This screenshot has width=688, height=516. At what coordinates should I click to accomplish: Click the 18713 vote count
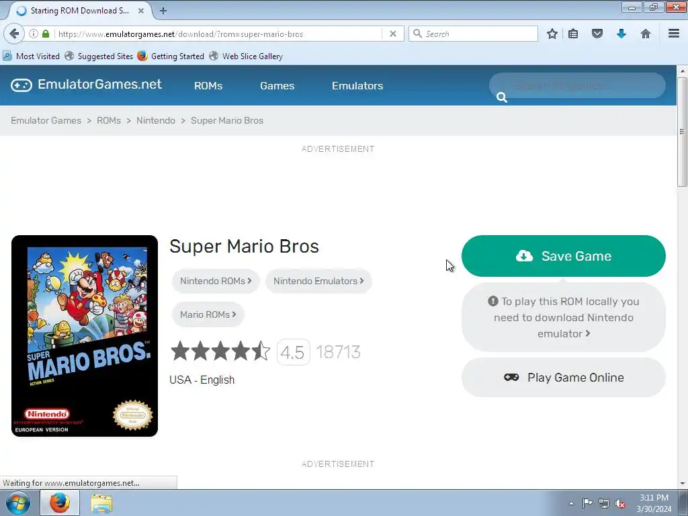pos(339,352)
